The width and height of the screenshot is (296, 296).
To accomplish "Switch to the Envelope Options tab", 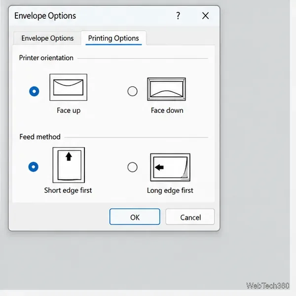I will click(47, 38).
